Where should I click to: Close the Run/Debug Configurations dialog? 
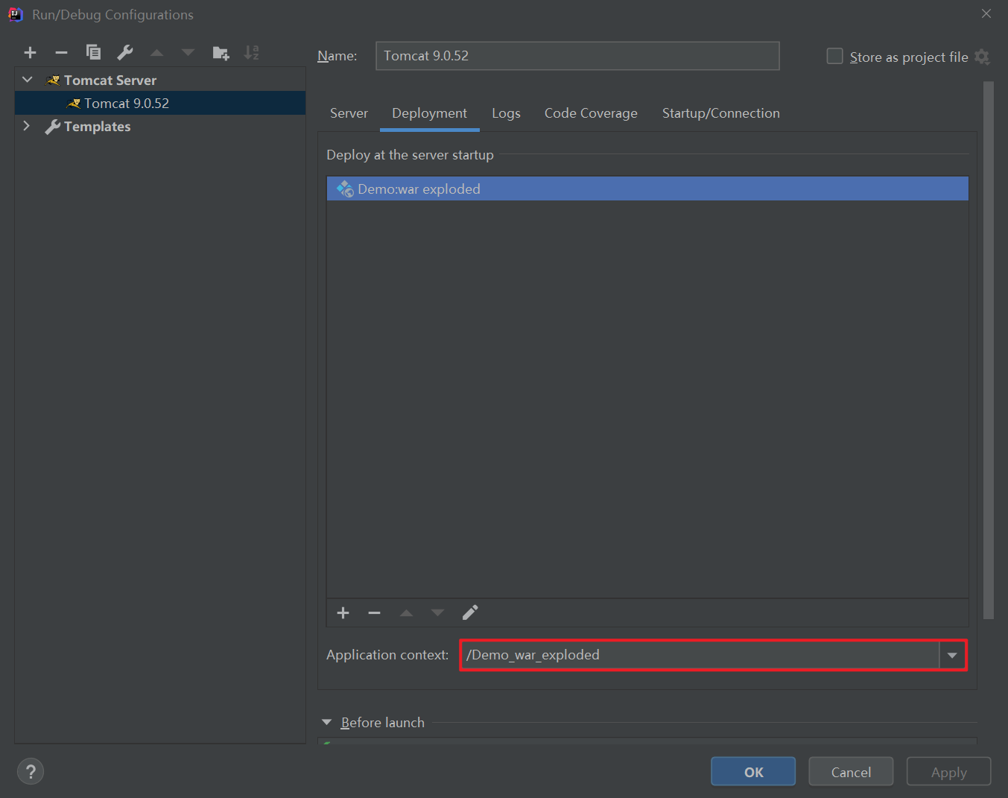[986, 13]
